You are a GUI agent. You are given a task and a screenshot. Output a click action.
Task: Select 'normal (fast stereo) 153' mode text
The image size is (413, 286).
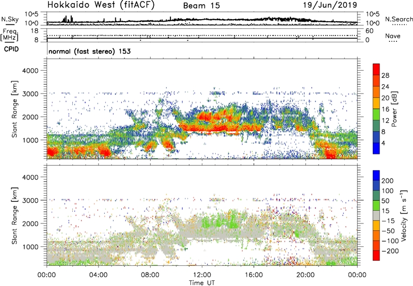(89, 51)
